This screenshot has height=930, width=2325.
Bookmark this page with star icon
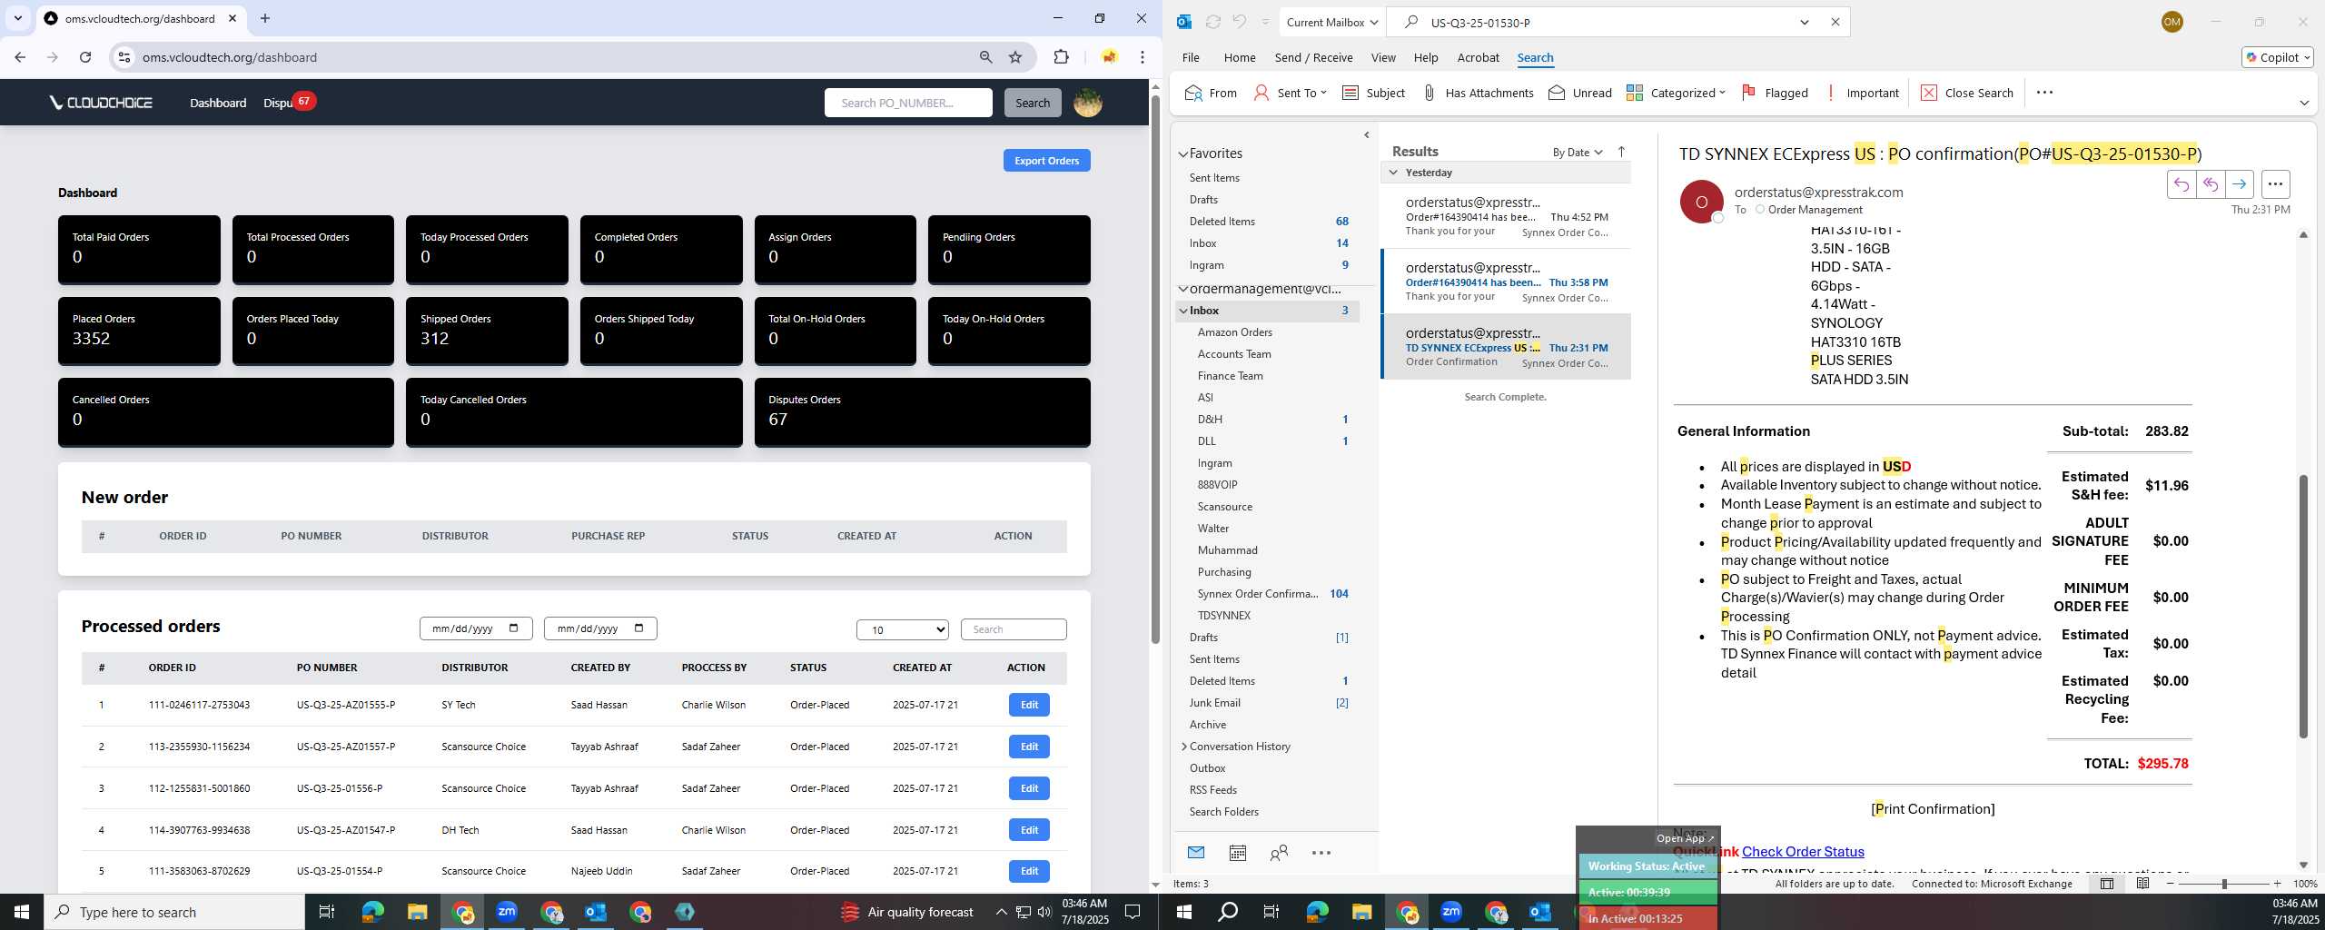(x=1015, y=56)
